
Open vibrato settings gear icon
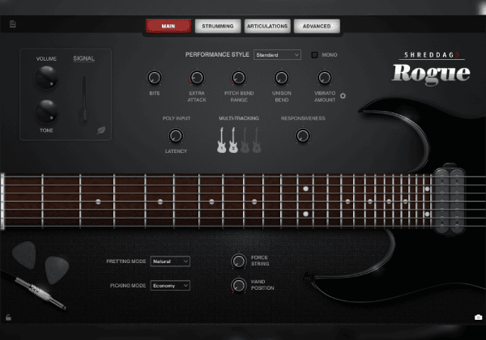coord(343,96)
